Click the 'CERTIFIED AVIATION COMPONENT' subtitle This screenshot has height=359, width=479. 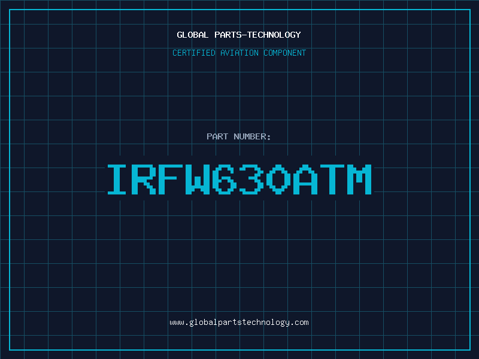coord(239,53)
